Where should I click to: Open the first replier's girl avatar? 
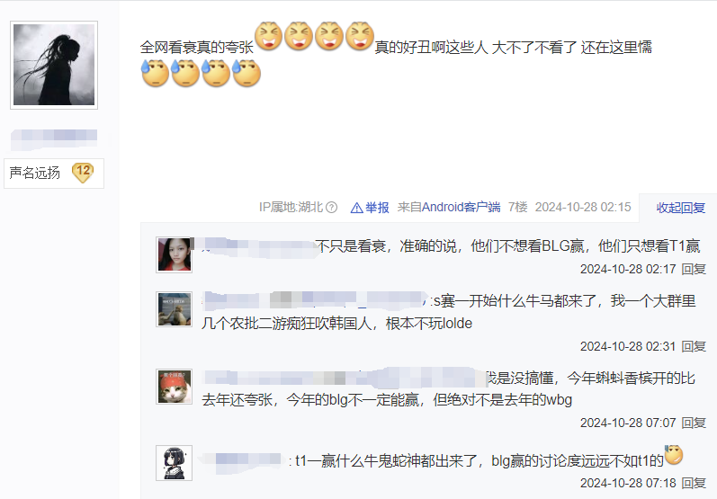coord(175,255)
